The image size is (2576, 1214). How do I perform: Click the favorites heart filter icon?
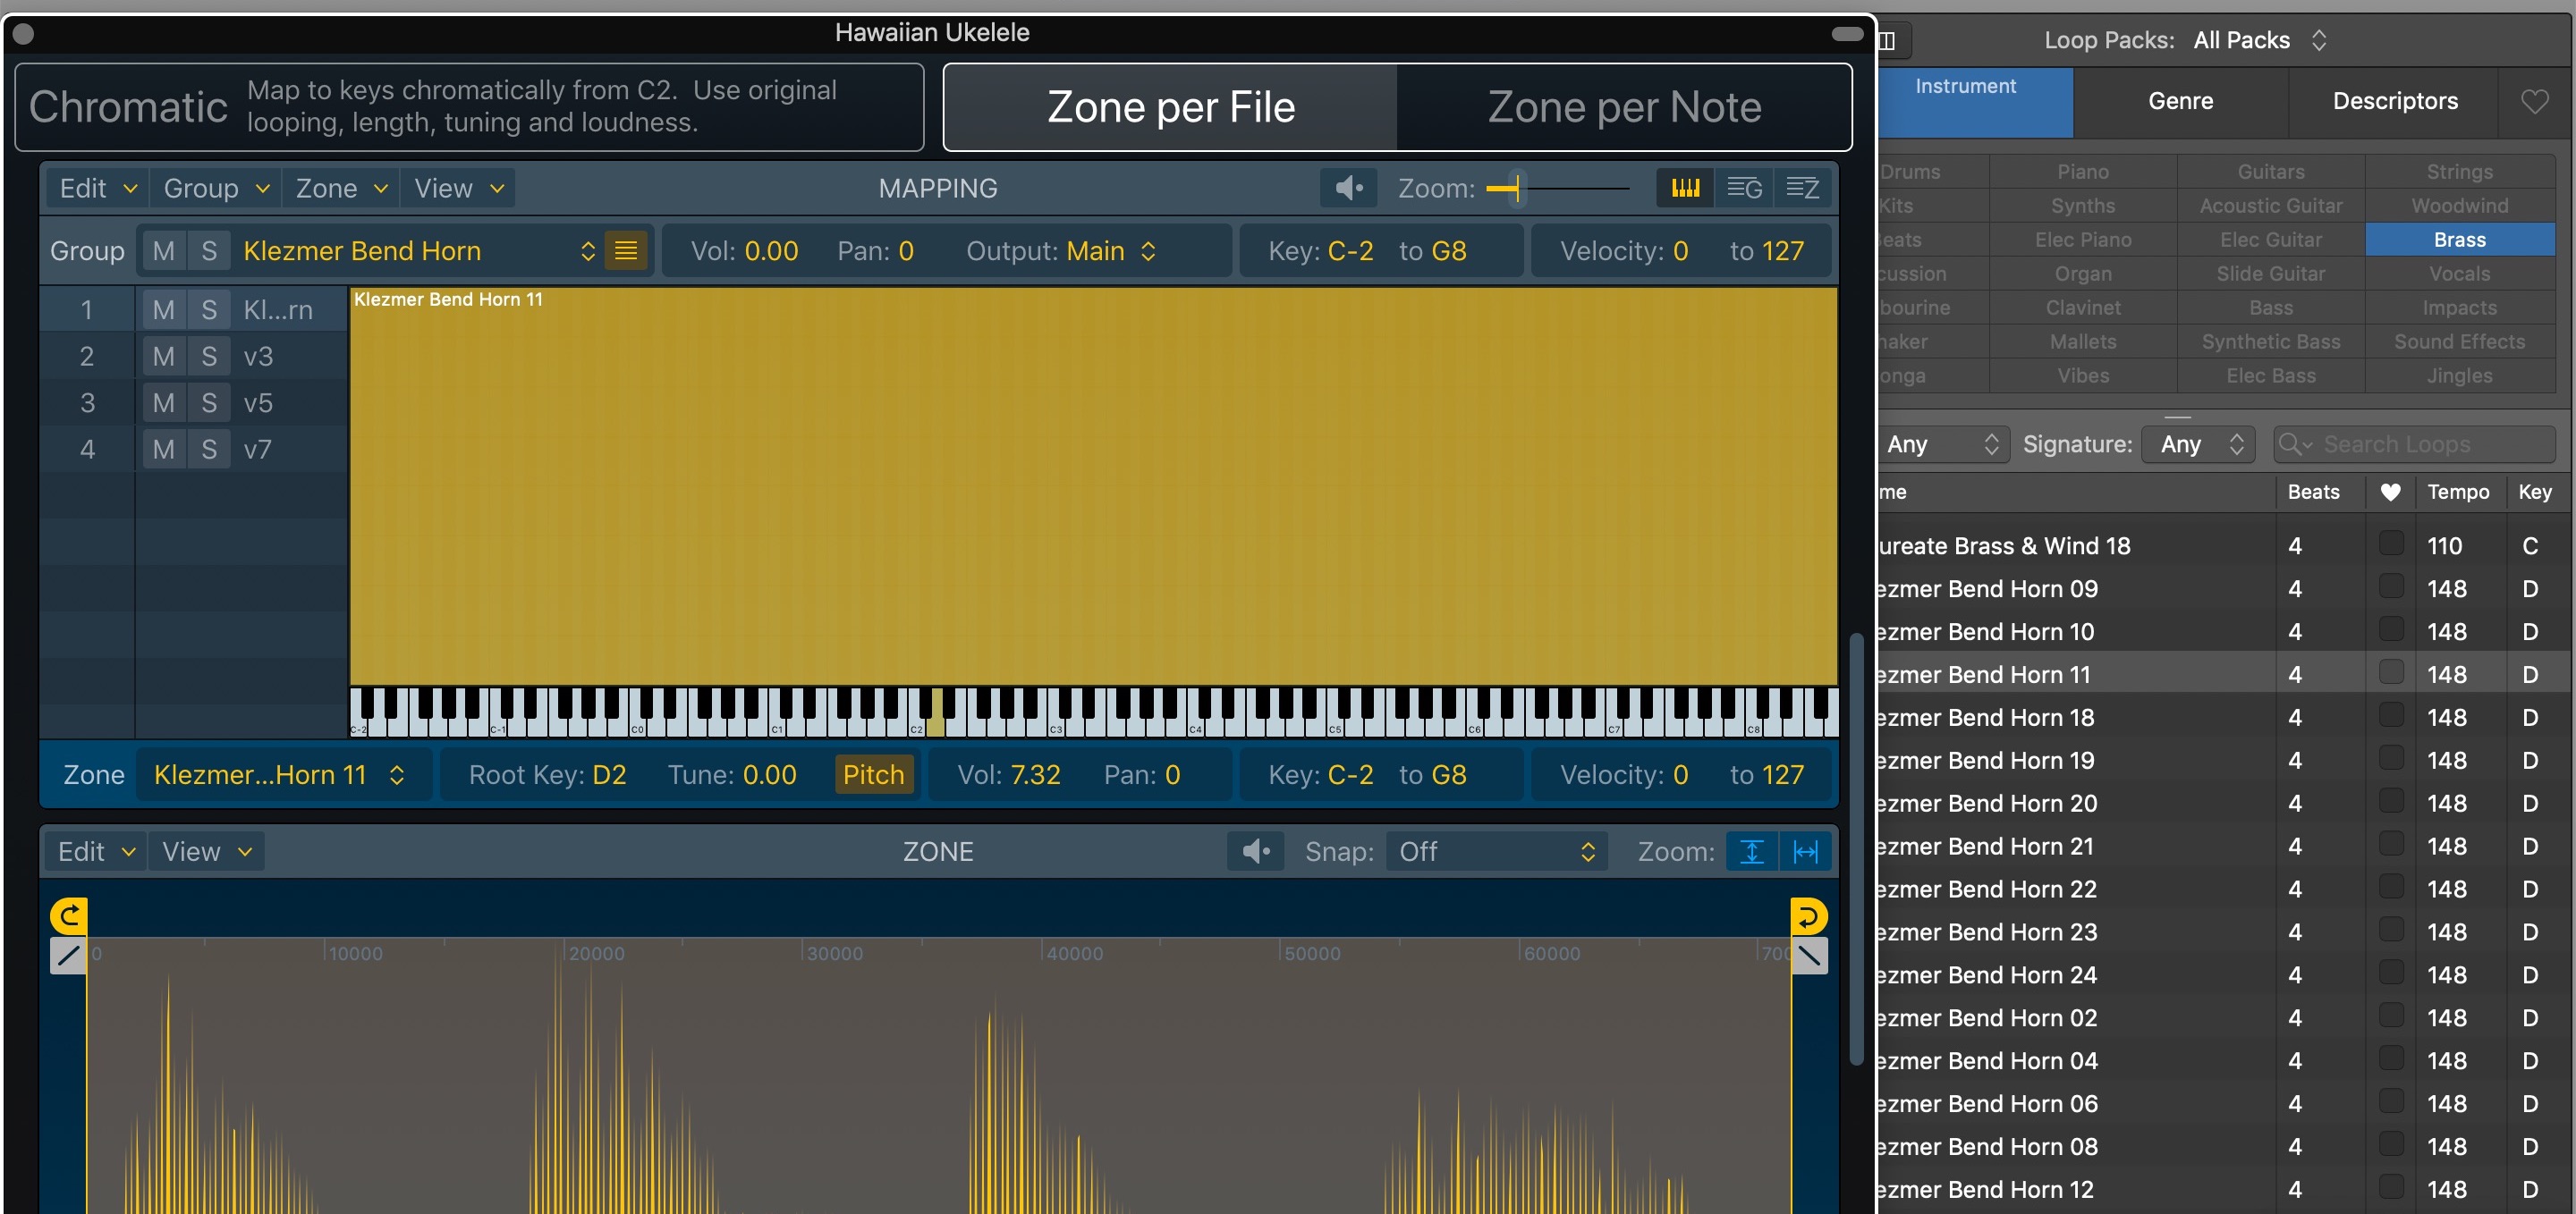click(2534, 101)
